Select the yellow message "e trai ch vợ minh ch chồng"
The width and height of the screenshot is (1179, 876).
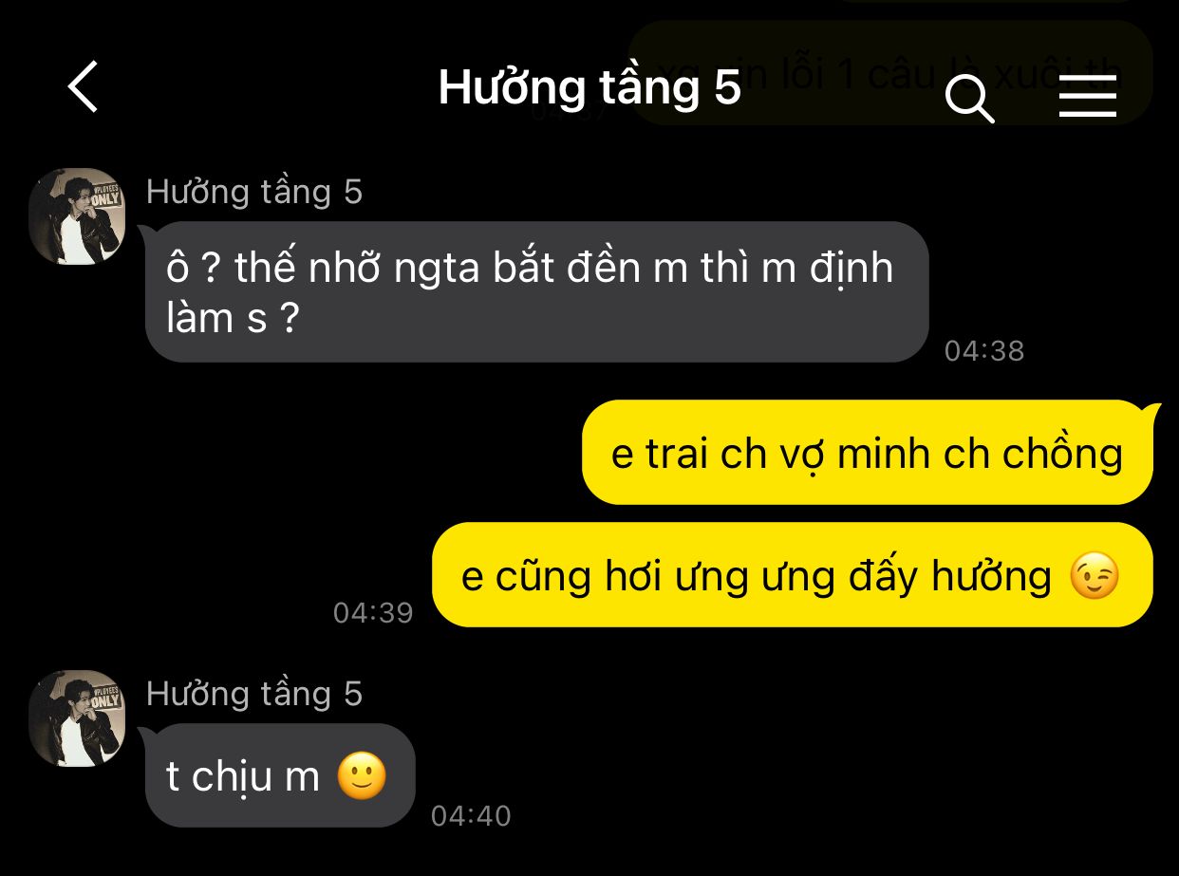point(868,453)
